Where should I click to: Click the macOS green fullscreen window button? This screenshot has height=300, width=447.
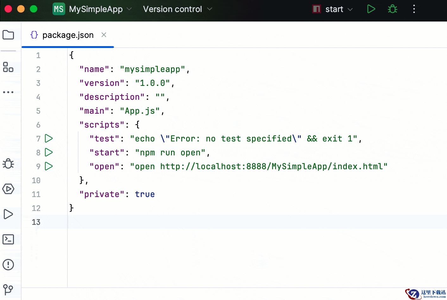(34, 9)
